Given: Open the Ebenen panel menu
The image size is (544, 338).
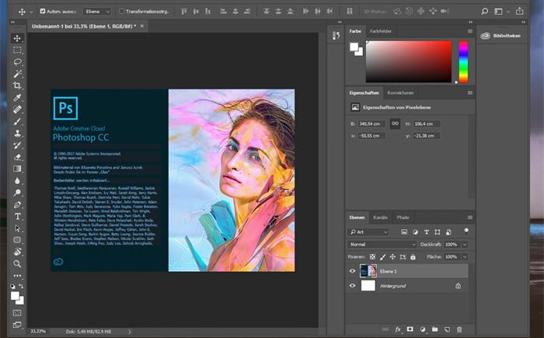Looking at the screenshot, I should (470, 218).
